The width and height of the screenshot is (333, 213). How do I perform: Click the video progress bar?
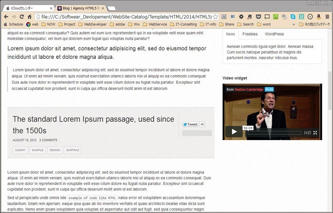(x=275, y=133)
